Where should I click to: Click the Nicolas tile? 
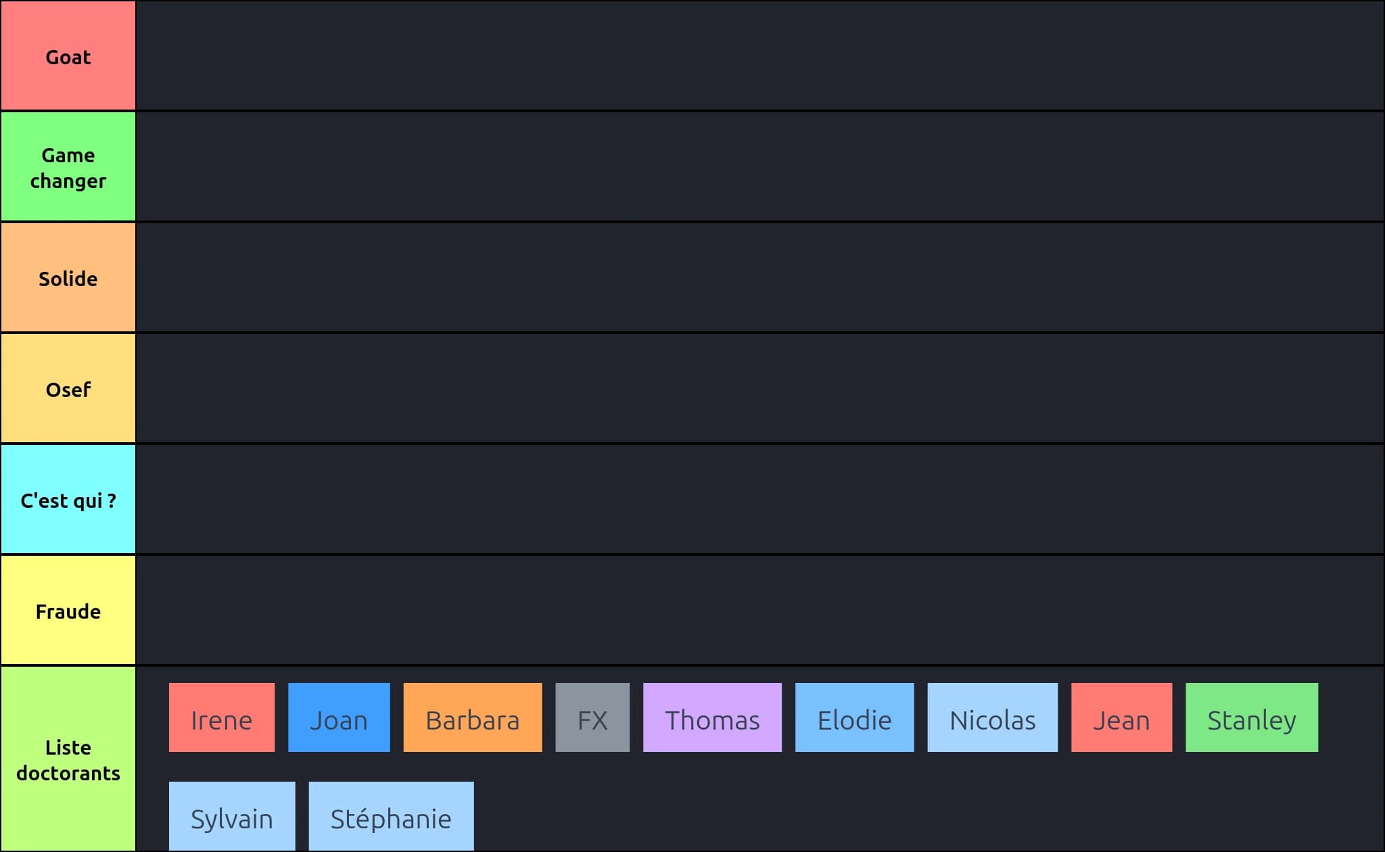point(992,717)
